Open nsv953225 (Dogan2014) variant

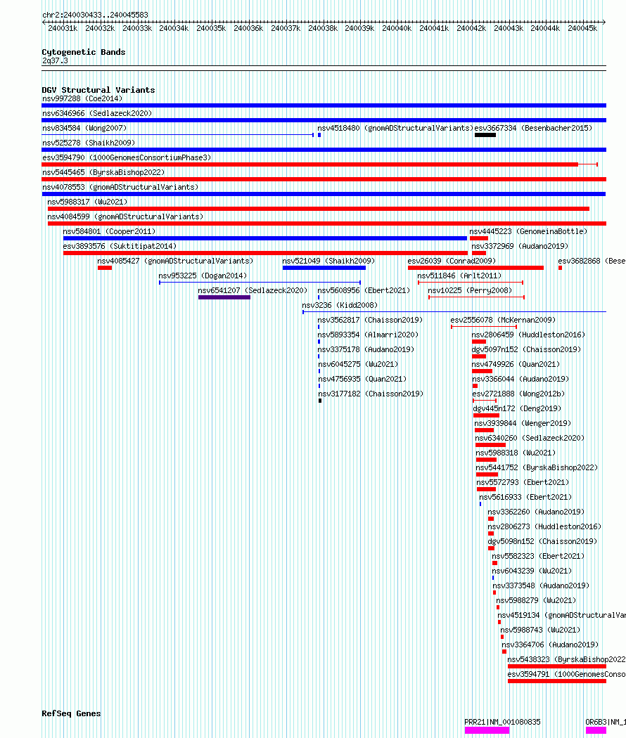[203, 276]
